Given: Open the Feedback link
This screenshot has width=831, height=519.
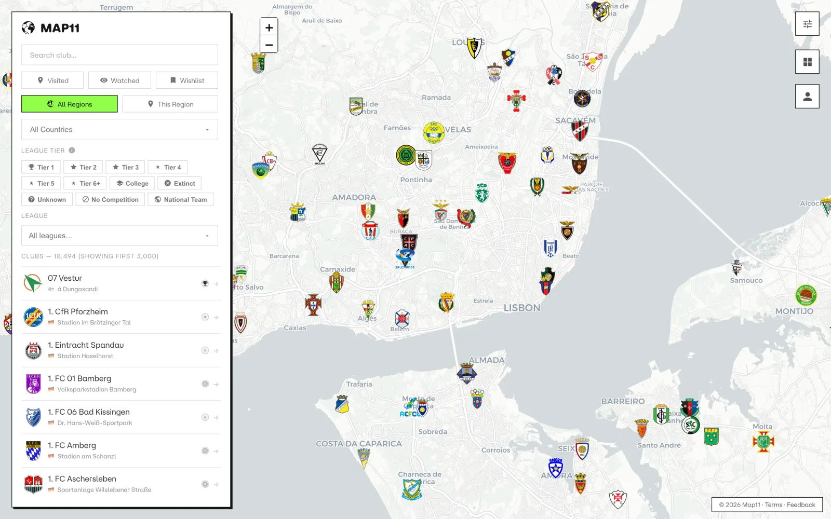Looking at the screenshot, I should (x=801, y=504).
